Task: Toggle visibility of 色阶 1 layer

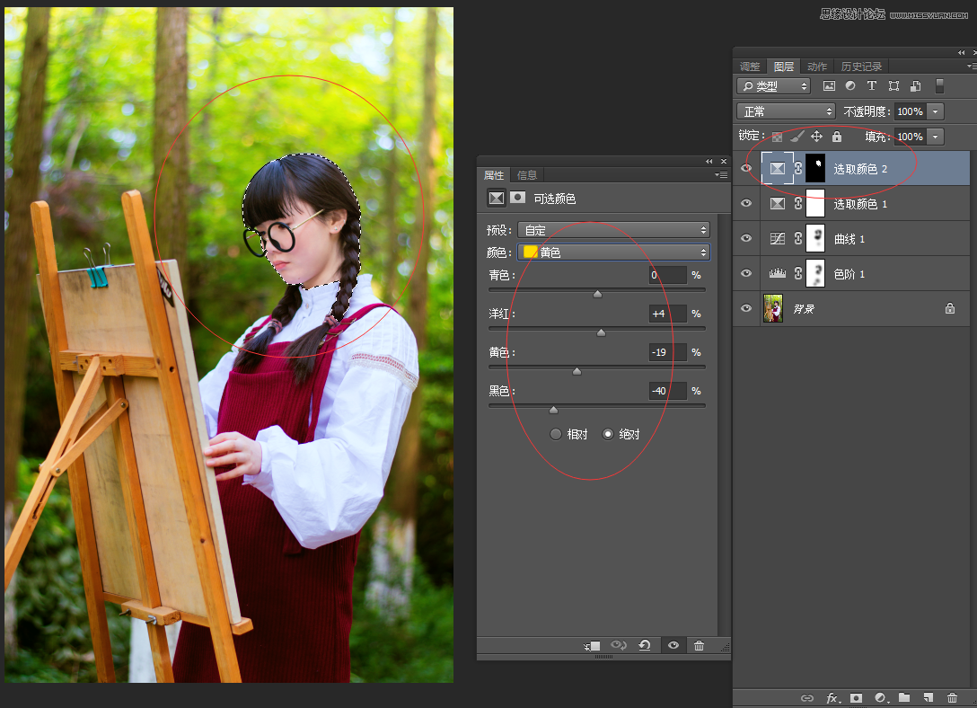Action: (745, 274)
